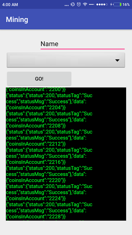This screenshot has width=132, height=235.
Task: Tap the coinsInAccount 2228 log entry
Action: click(36, 217)
